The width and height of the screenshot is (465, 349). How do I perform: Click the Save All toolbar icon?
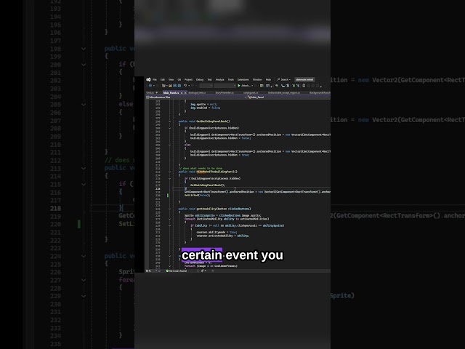point(179,86)
